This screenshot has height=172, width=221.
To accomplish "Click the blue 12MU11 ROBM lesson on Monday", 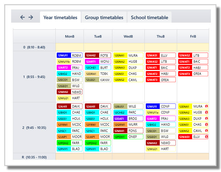I will click(x=70, y=55).
